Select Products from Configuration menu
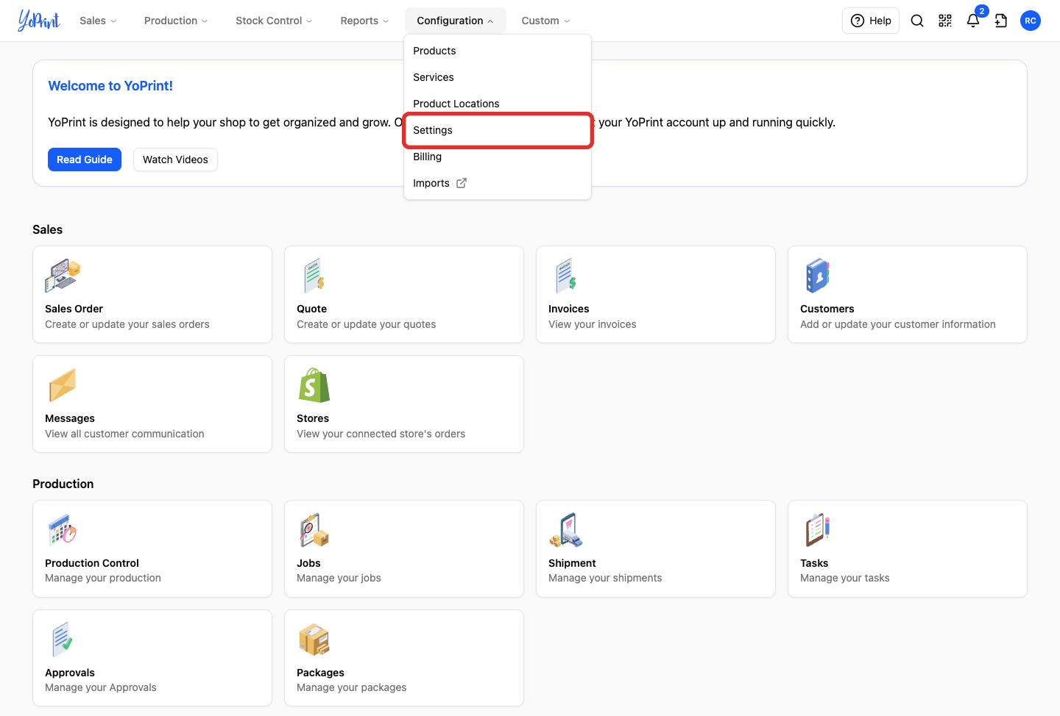The width and height of the screenshot is (1060, 716). (x=498, y=51)
